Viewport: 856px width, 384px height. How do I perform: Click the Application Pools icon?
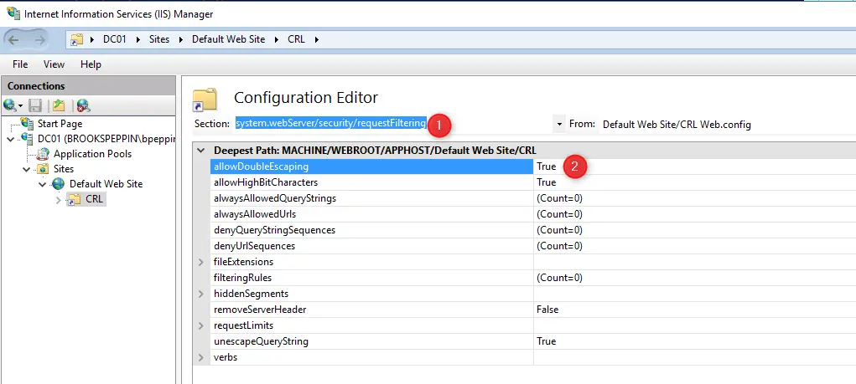tap(43, 154)
